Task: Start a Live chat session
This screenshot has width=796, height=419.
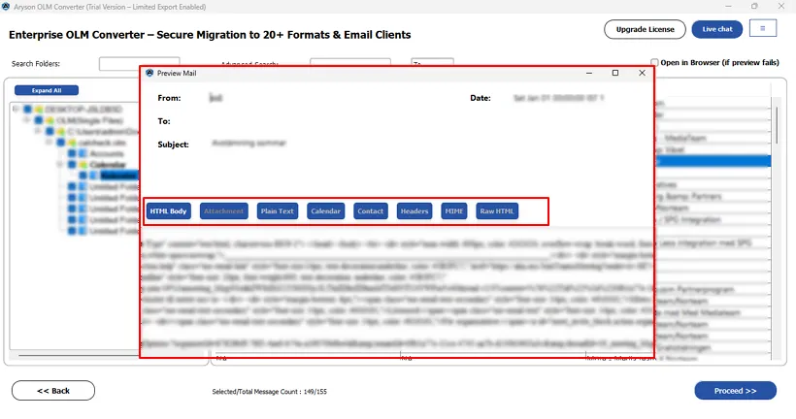Action: coord(717,29)
